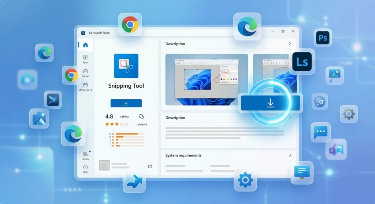This screenshot has width=375, height=204.
Task: Go to the Home tab in the sidebar
Action: (x=85, y=45)
